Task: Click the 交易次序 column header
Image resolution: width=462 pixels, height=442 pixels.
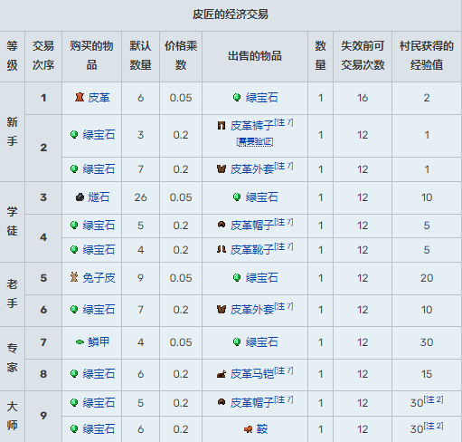Action: coord(43,55)
